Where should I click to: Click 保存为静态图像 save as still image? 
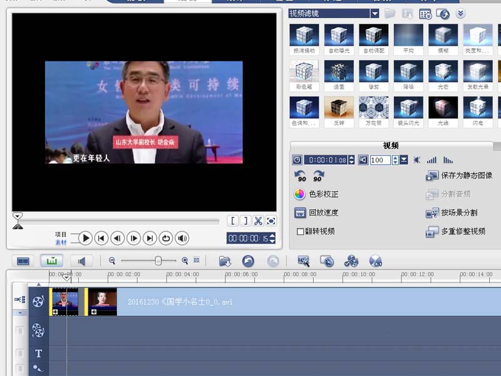[x=459, y=175]
